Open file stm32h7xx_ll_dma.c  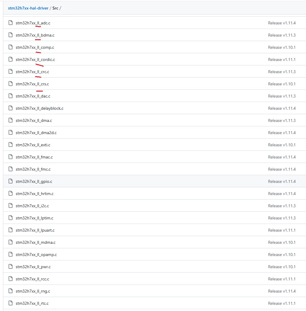pos(34,121)
